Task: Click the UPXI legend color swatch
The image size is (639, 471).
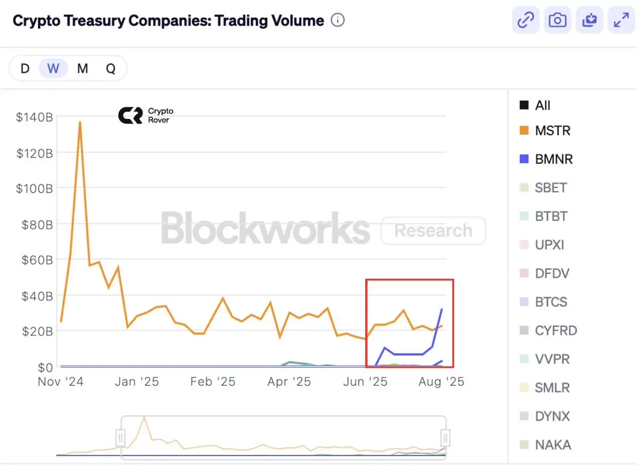Action: click(524, 245)
